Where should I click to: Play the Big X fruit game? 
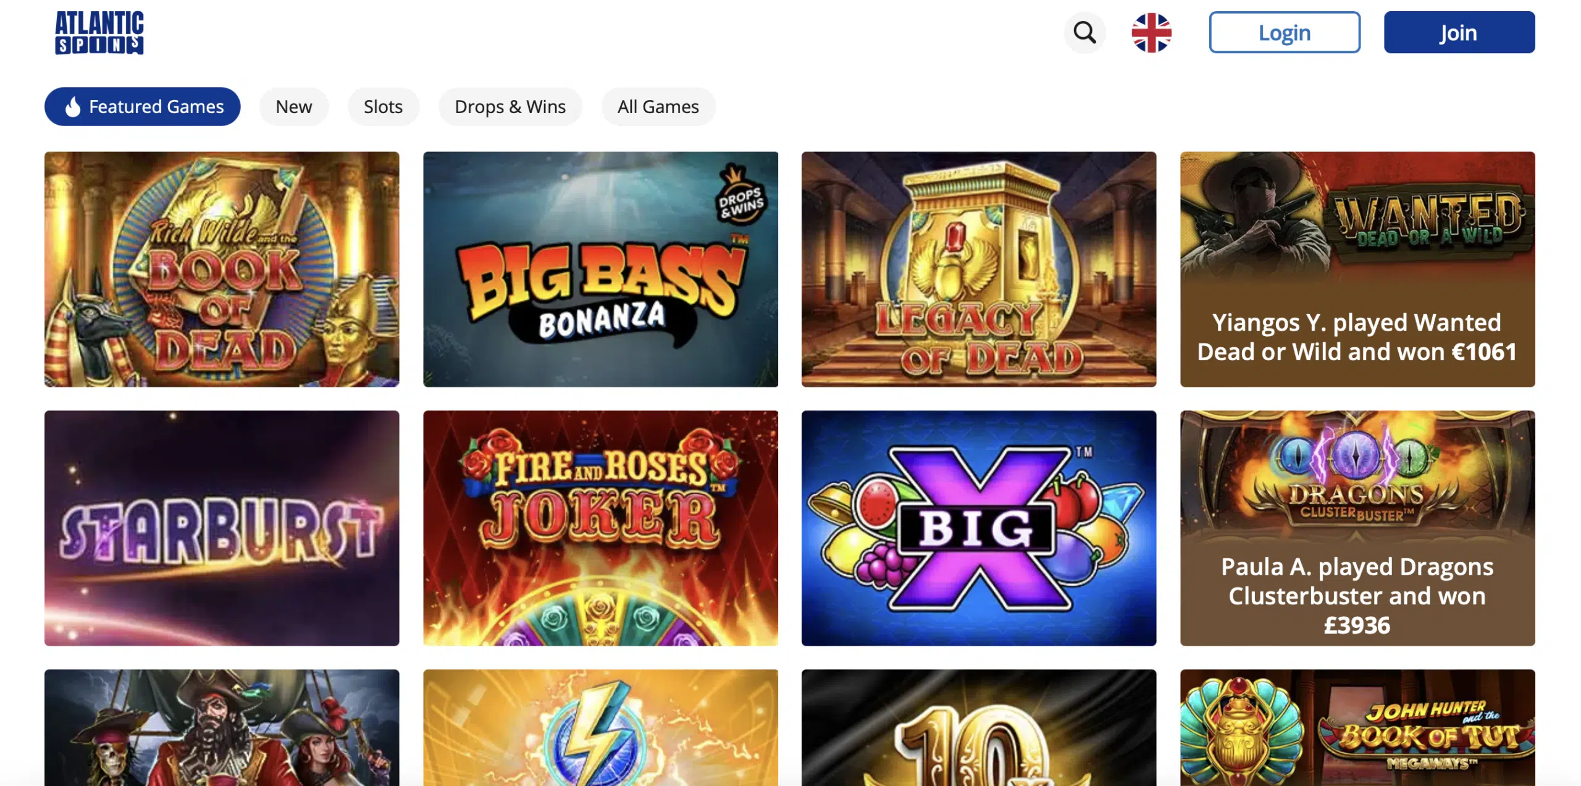[979, 528]
